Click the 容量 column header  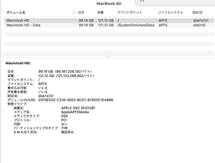point(101,13)
